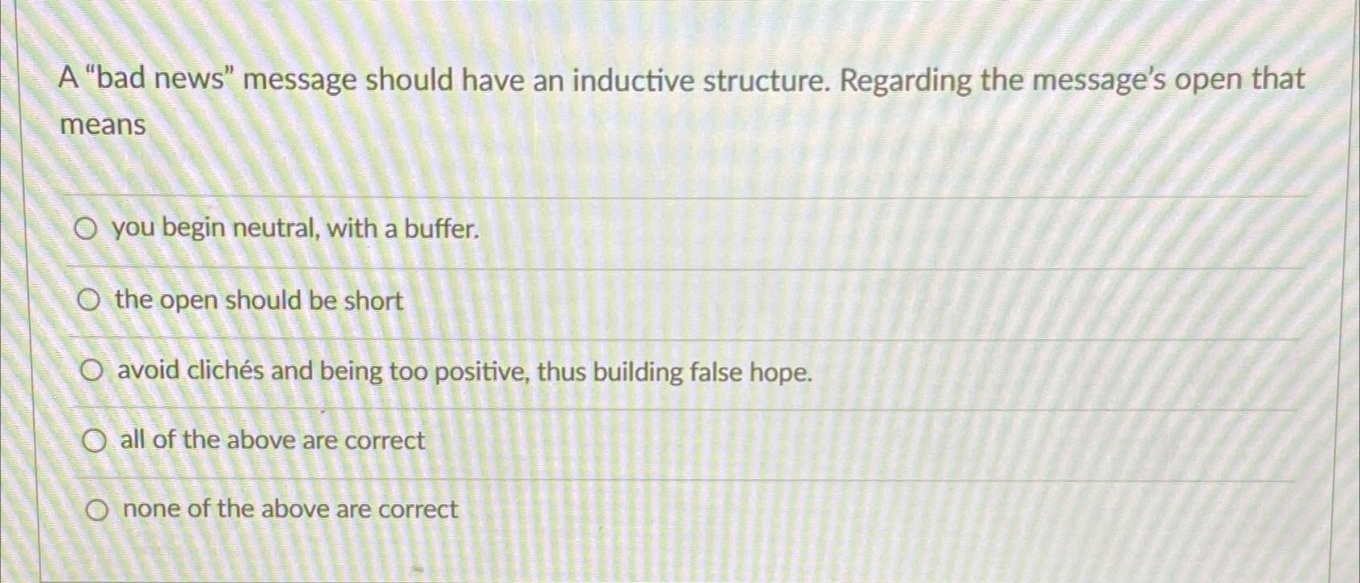Click the "the open should be short" text

pos(259,300)
